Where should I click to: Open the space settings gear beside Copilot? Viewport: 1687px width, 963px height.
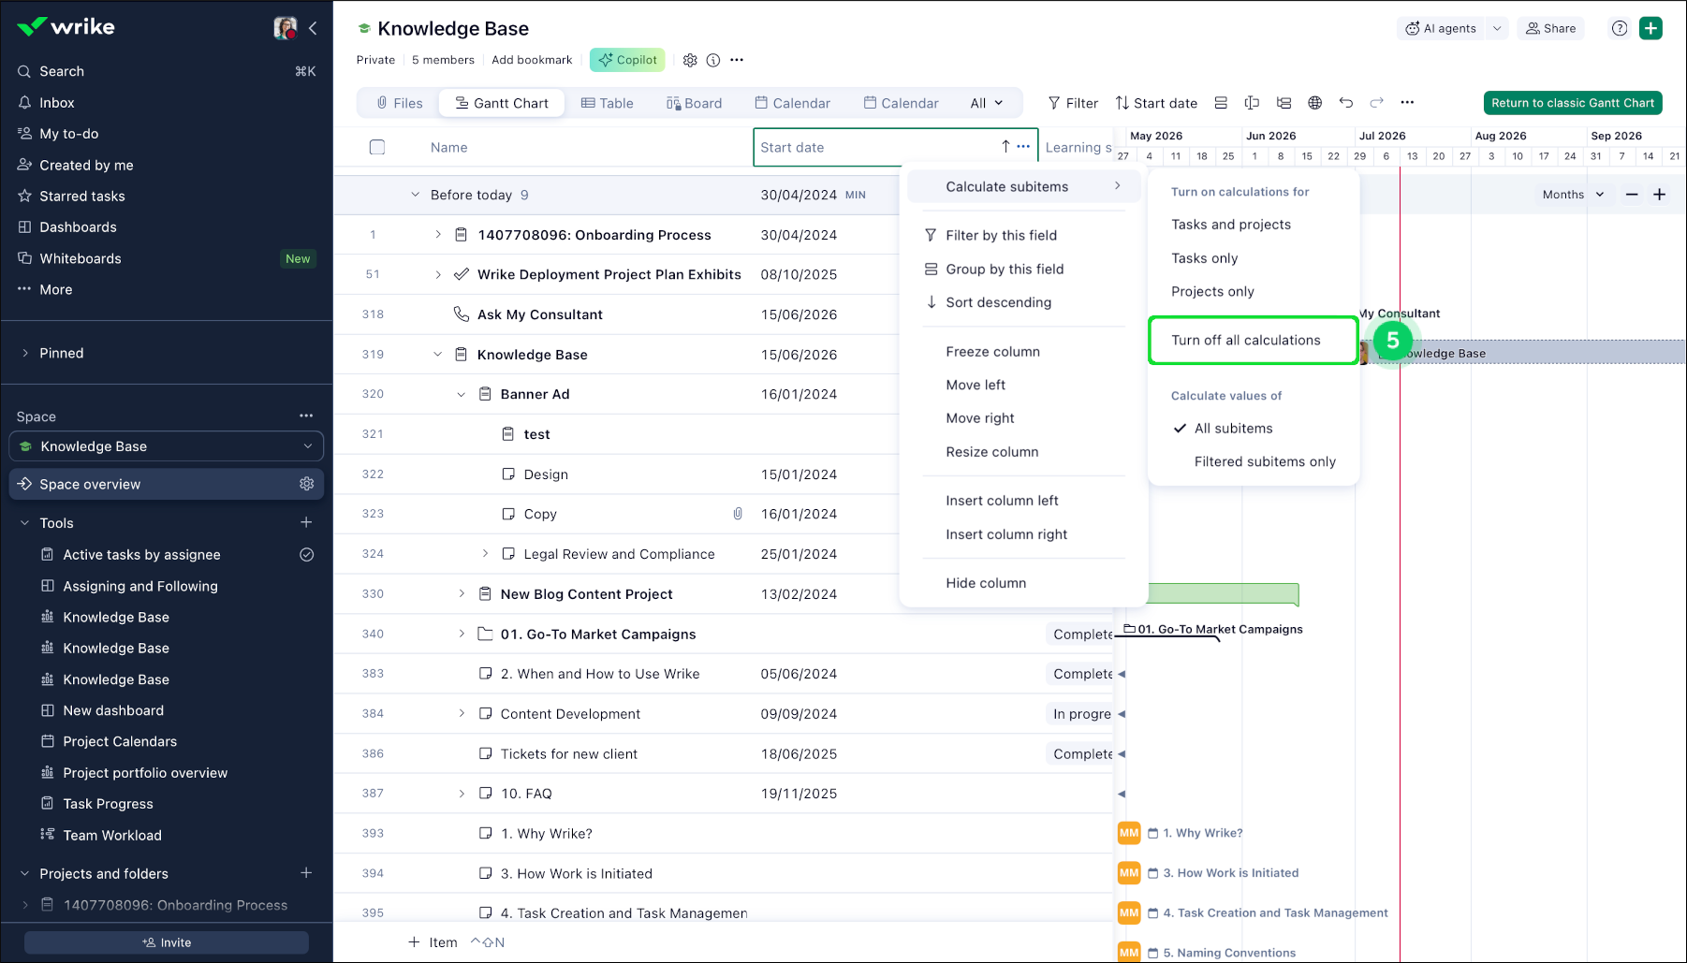coord(690,60)
